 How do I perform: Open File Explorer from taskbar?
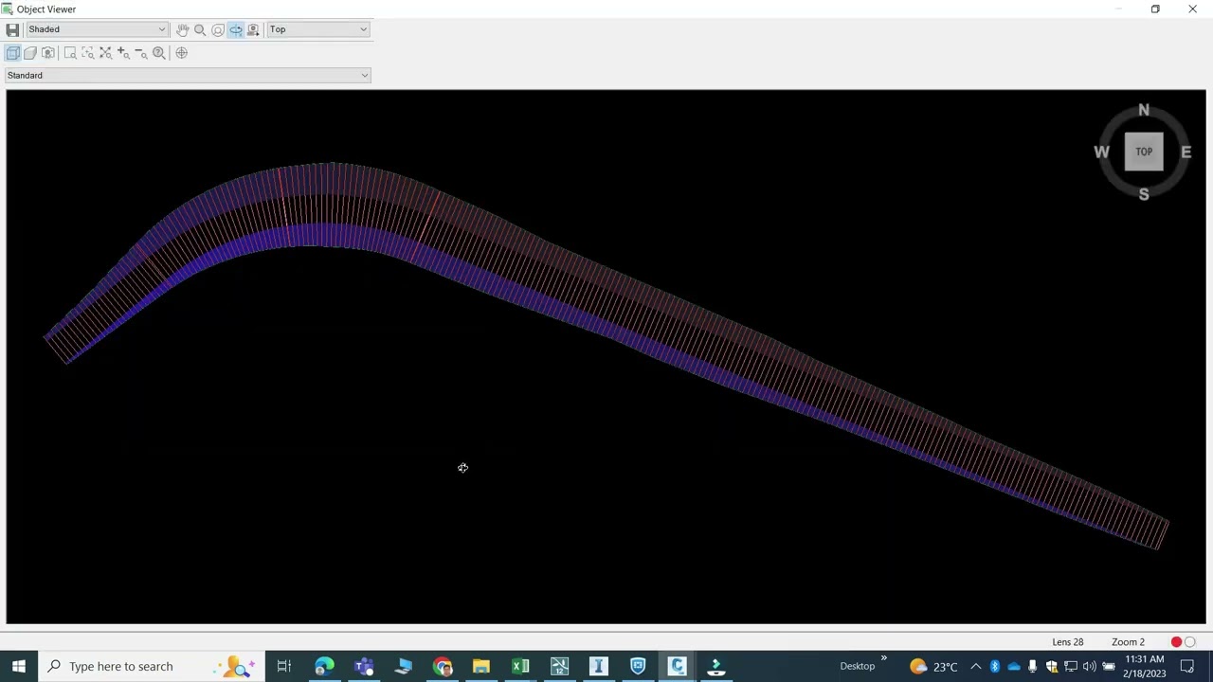[x=481, y=666]
